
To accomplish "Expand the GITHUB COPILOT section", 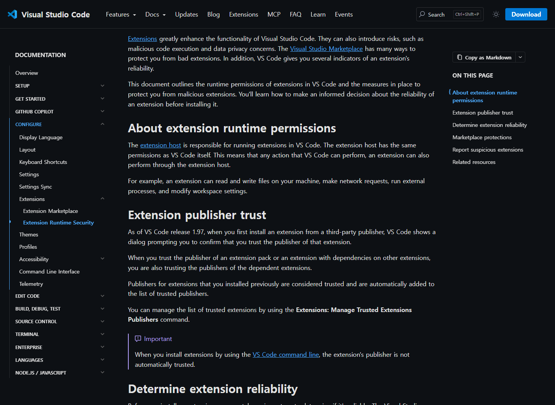I will (x=103, y=111).
